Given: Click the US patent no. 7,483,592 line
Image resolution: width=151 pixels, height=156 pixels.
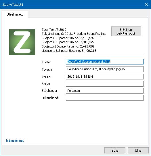Looking at the screenshot, I should click(68, 38).
